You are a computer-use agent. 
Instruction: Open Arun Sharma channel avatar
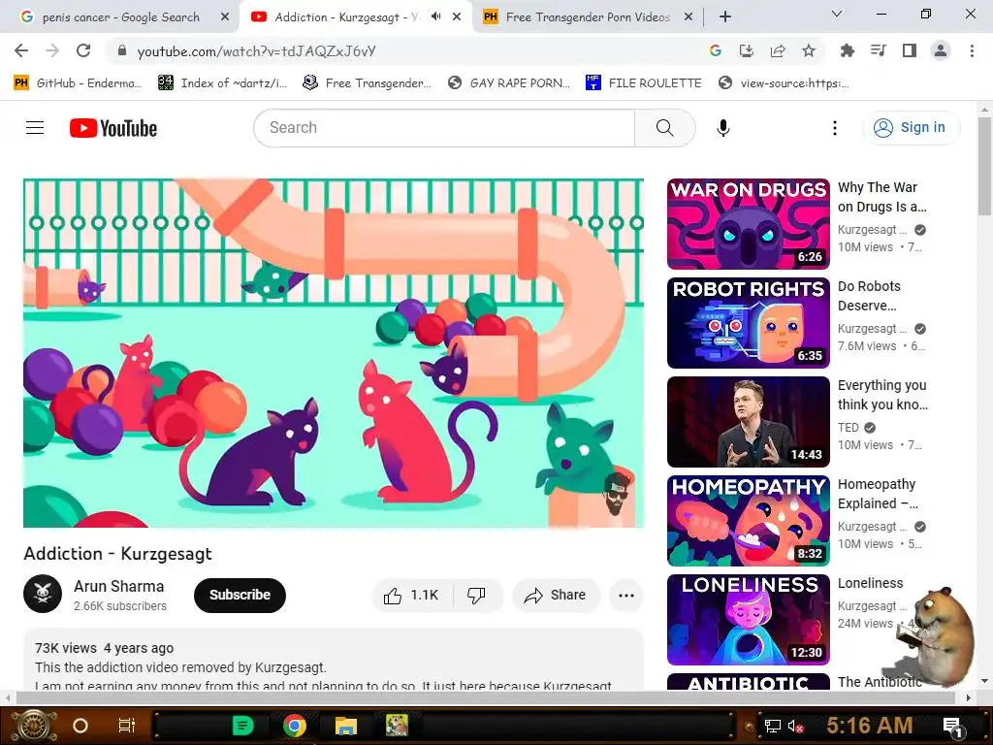pyautogui.click(x=43, y=595)
